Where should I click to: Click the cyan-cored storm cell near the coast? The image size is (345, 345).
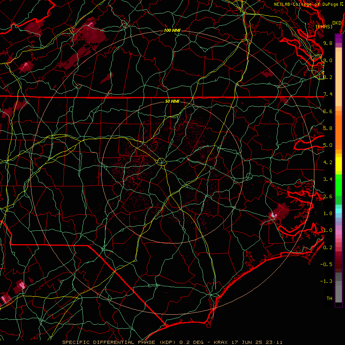[273, 215]
